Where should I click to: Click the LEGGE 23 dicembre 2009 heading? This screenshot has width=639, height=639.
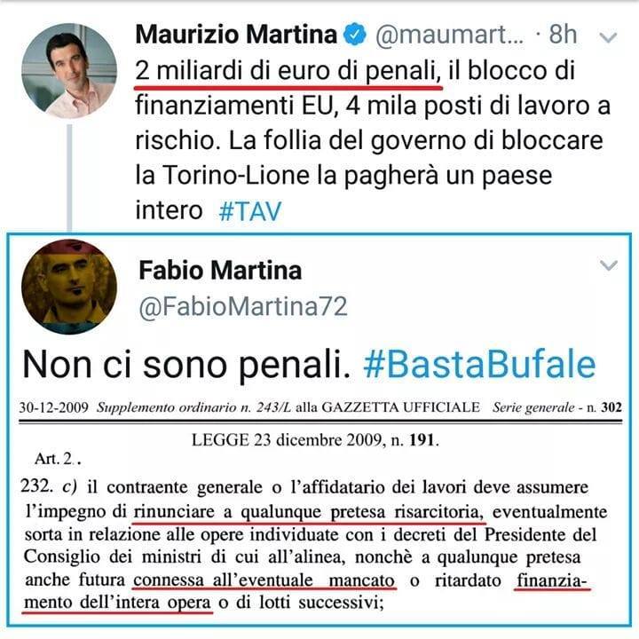pos(315,440)
